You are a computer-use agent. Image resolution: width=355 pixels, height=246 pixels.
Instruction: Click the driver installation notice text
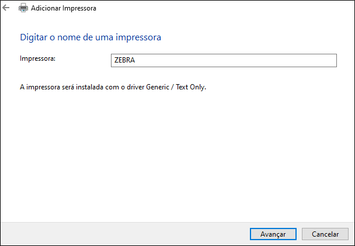coord(113,88)
